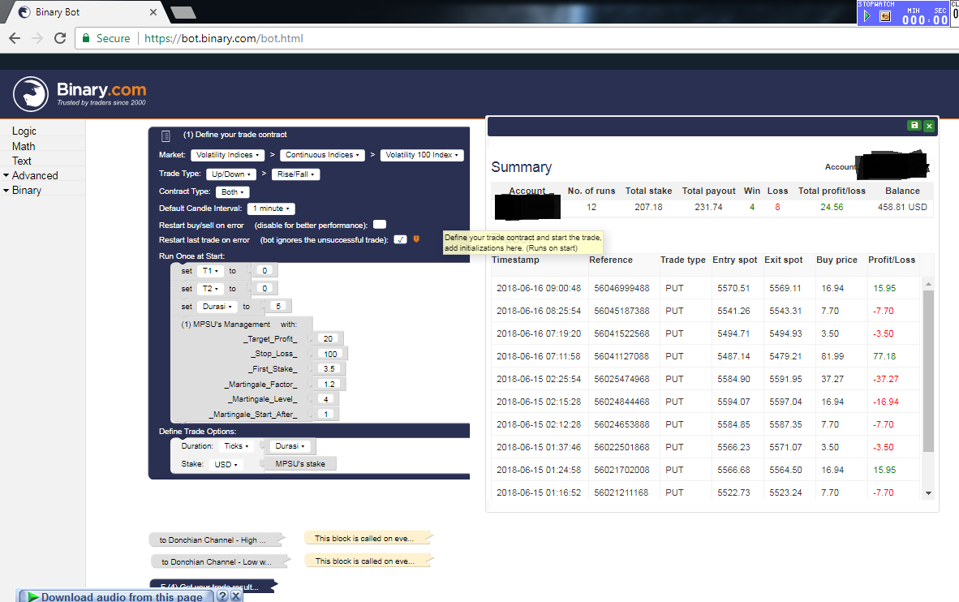
Task: Toggle Restart last trade on error checkbox
Action: point(400,239)
